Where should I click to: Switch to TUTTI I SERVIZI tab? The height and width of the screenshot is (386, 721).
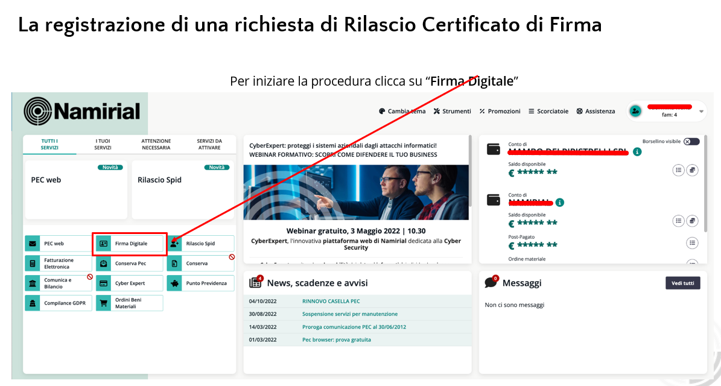click(49, 144)
